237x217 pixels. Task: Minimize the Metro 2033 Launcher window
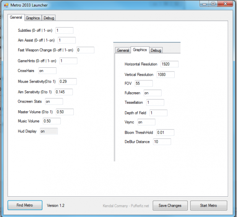(204, 4)
